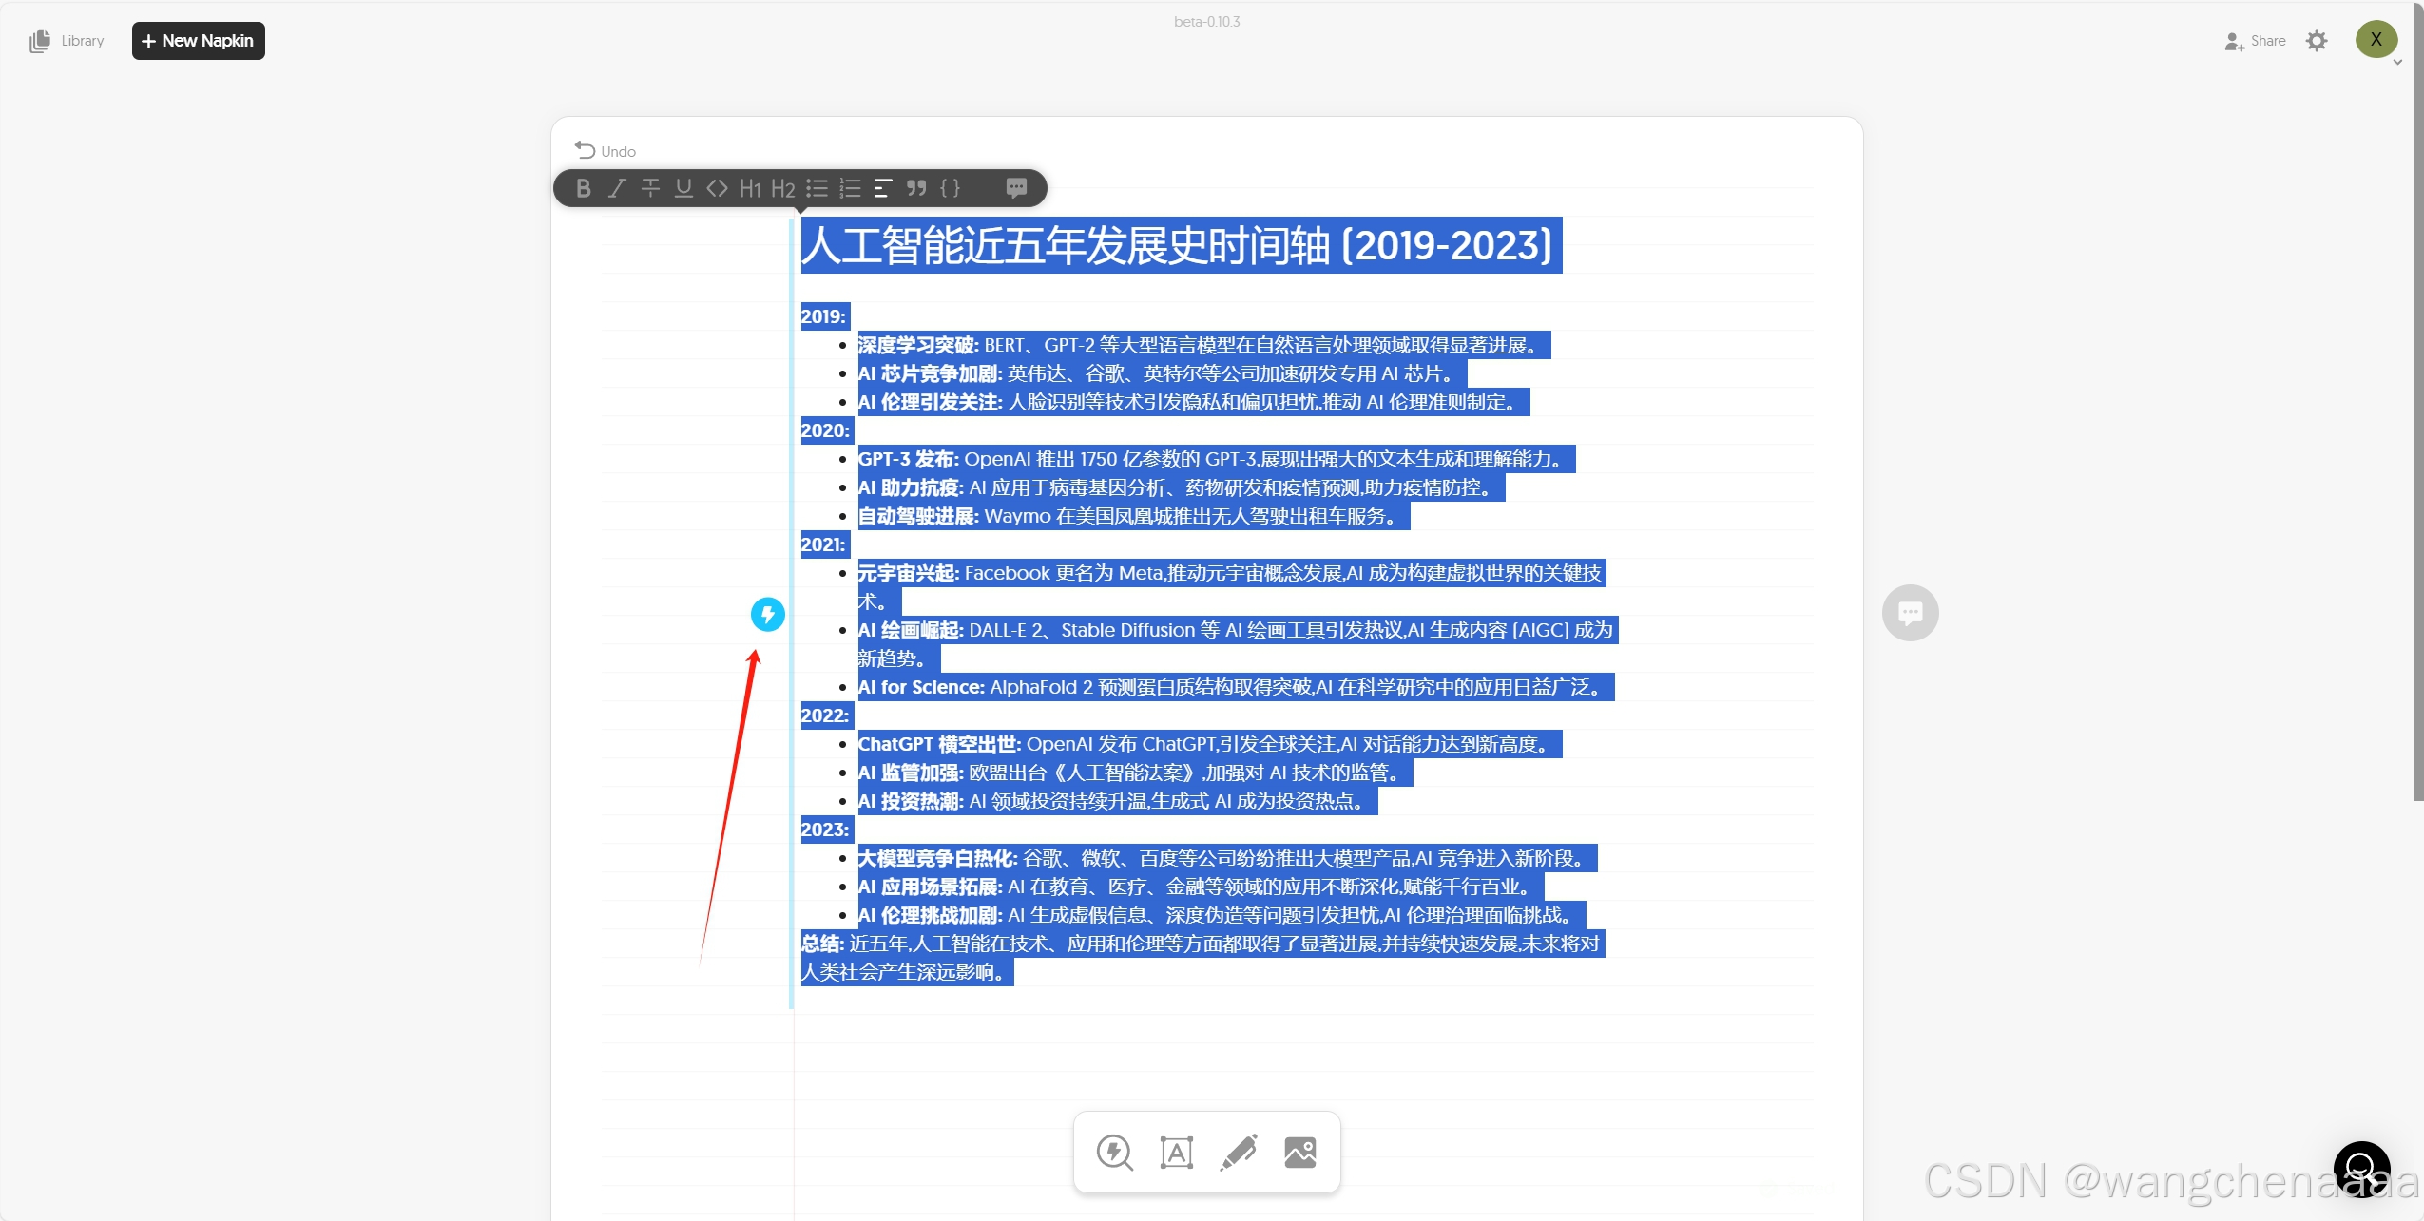Click the blue lightning spark icon
Image resolution: width=2424 pixels, height=1221 pixels.
coord(768,615)
